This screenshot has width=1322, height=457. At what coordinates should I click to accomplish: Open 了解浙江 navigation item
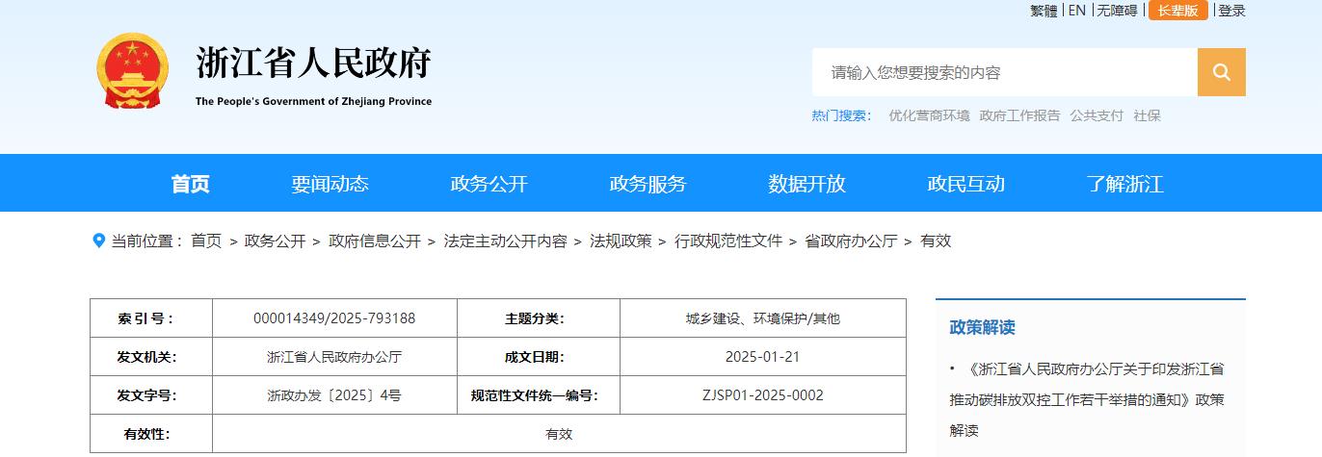1125,184
